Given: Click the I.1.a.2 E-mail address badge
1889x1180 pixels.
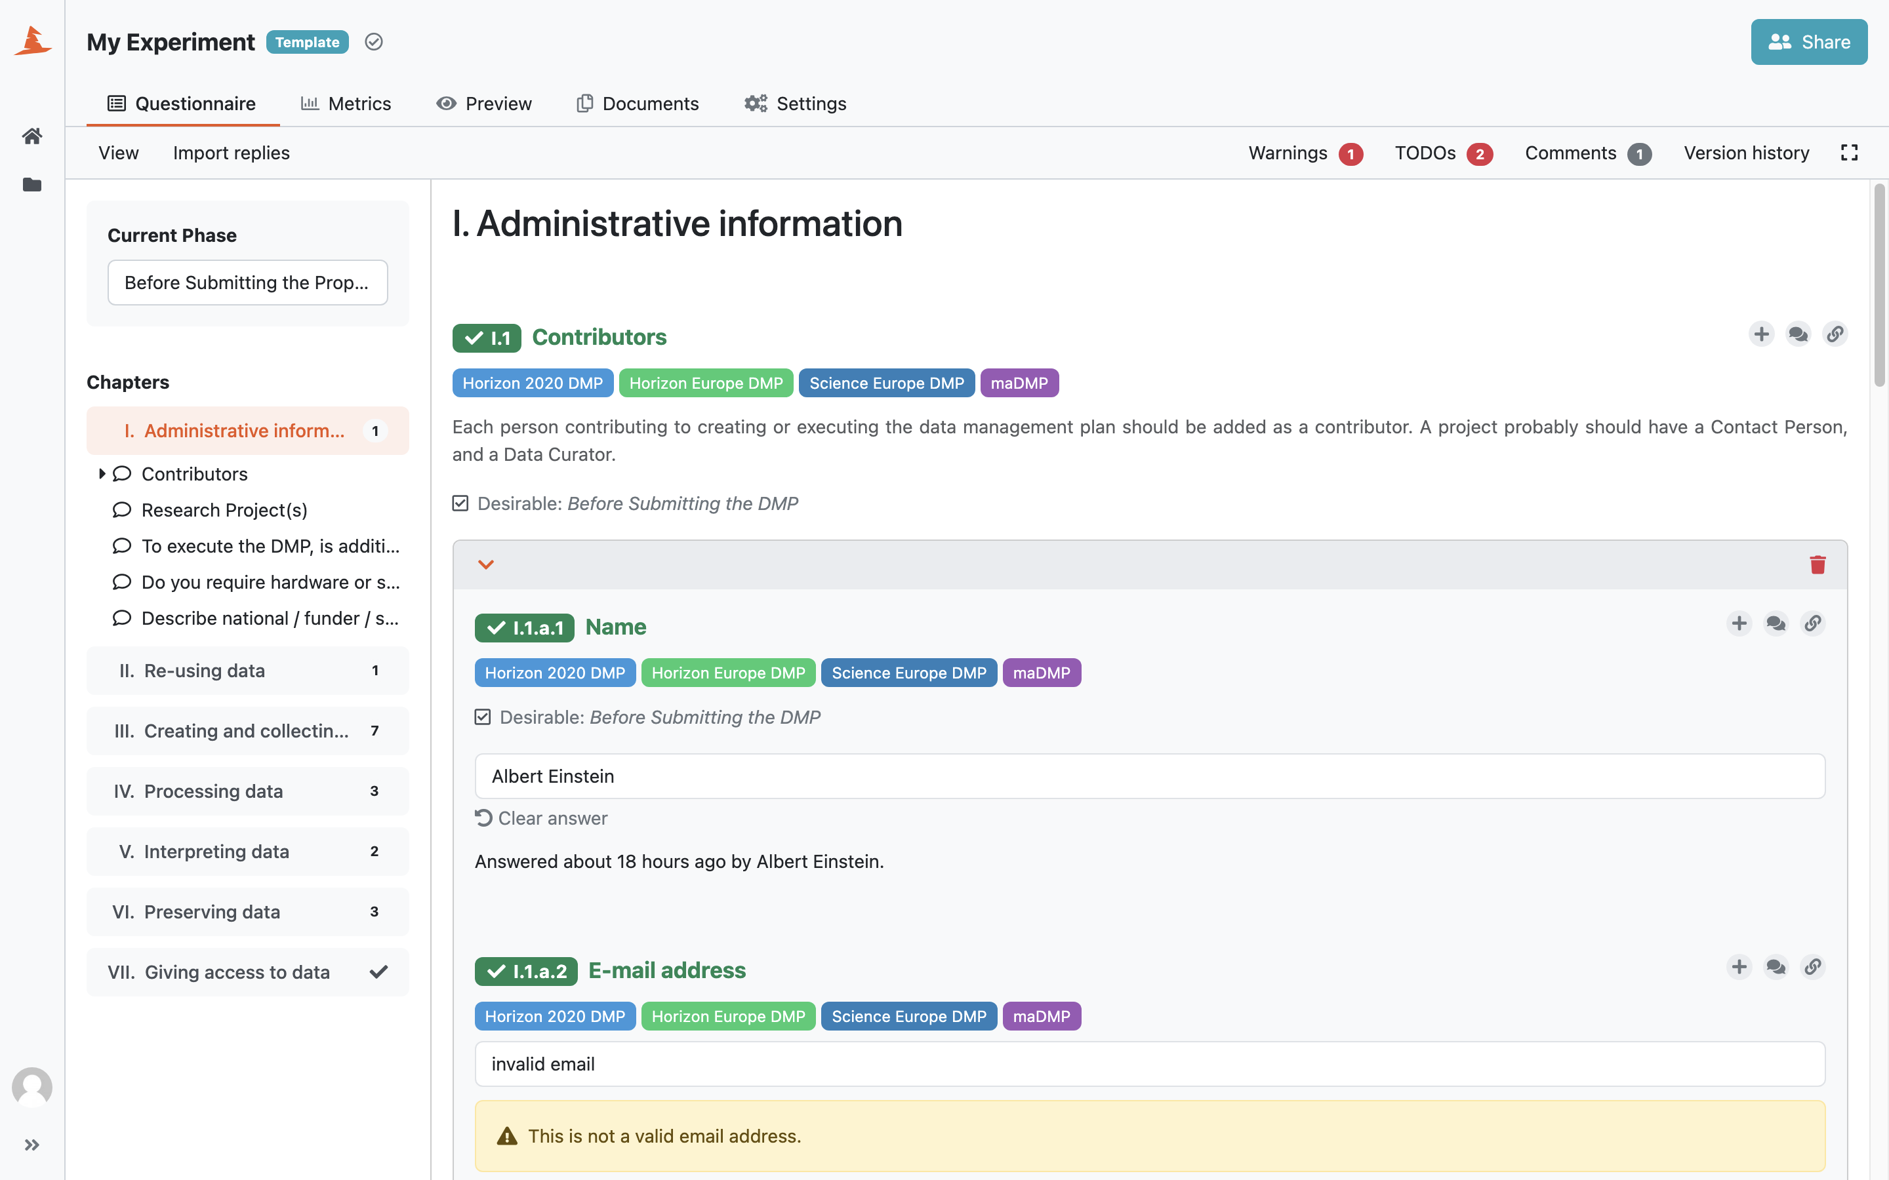Looking at the screenshot, I should 526,971.
